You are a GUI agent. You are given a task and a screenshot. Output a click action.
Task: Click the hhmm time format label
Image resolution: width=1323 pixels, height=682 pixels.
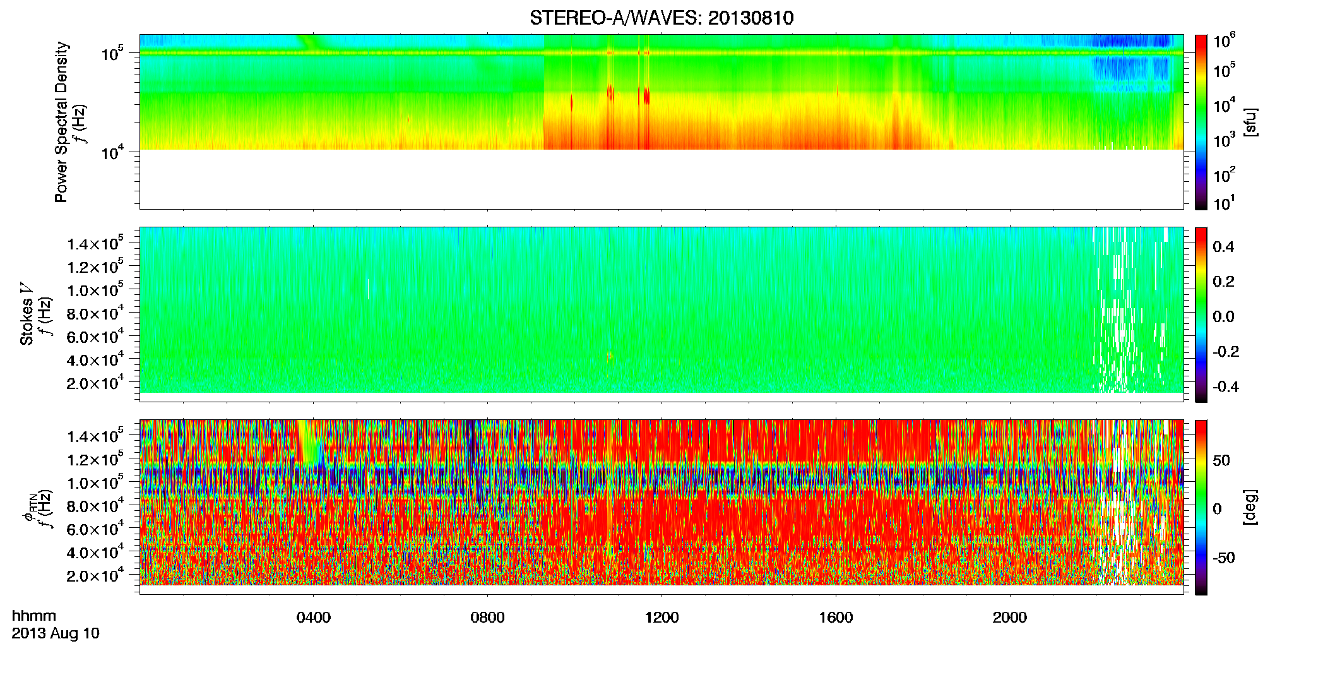coord(34,616)
